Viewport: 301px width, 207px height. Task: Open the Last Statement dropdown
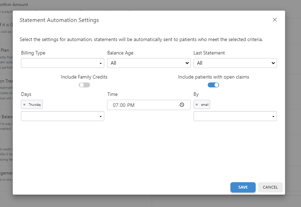235,63
